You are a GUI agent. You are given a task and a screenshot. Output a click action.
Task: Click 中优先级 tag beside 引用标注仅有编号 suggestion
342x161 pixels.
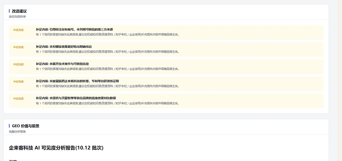tap(18, 30)
